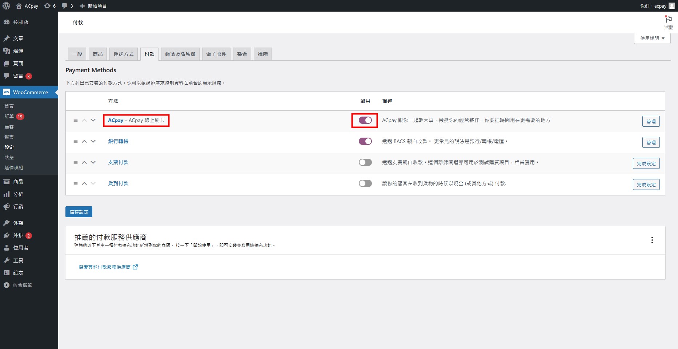Grab the drag handle of 支票付款 row
The width and height of the screenshot is (678, 349).
[x=76, y=162]
